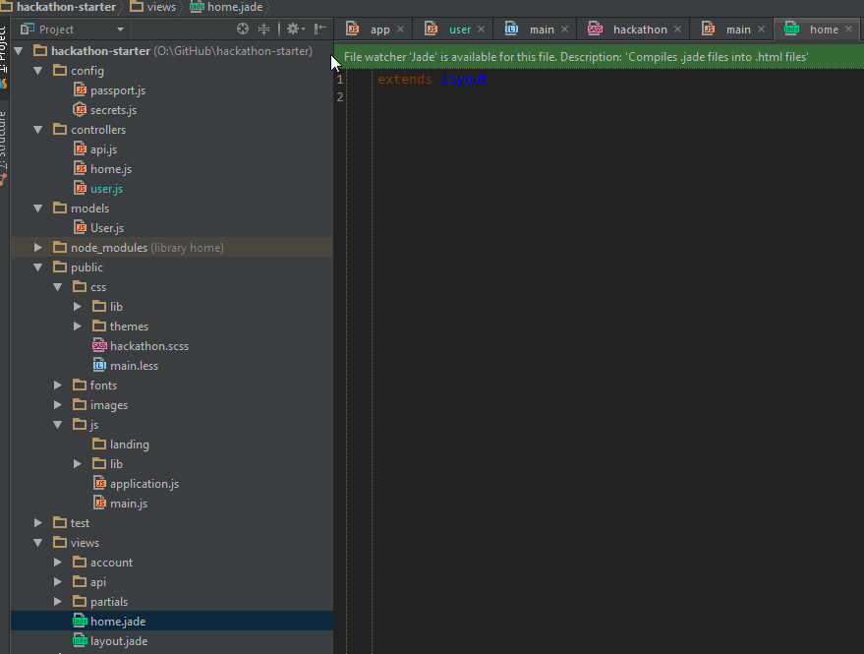The height and width of the screenshot is (654, 864).
Task: Collapse the views folder
Action: pyautogui.click(x=38, y=543)
